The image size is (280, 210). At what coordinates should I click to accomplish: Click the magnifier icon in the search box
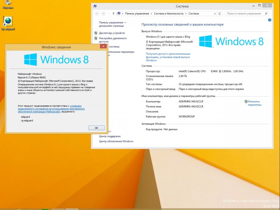(266, 14)
